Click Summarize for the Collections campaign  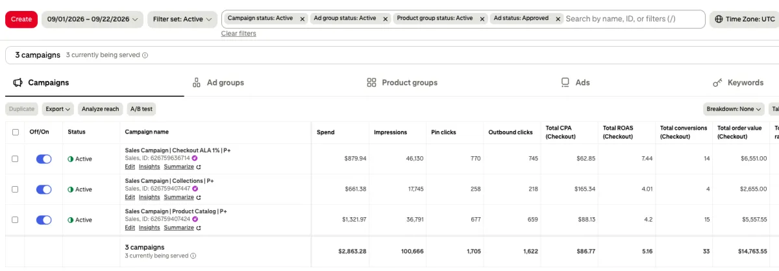(179, 197)
